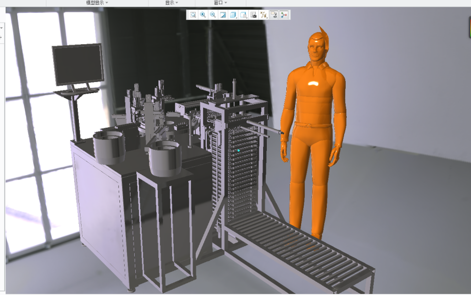Toggle the Spin Center icon
Image resolution: width=471 pixels, height=295 pixels.
(284, 15)
